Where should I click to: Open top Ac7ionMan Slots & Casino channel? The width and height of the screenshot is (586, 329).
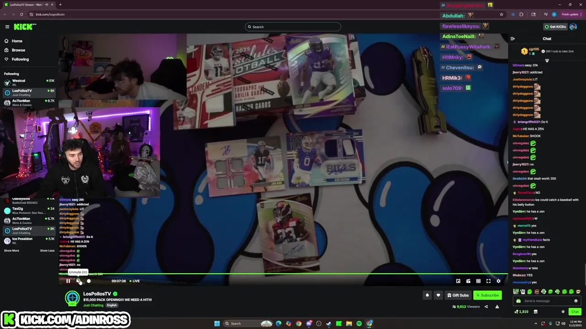(29, 103)
